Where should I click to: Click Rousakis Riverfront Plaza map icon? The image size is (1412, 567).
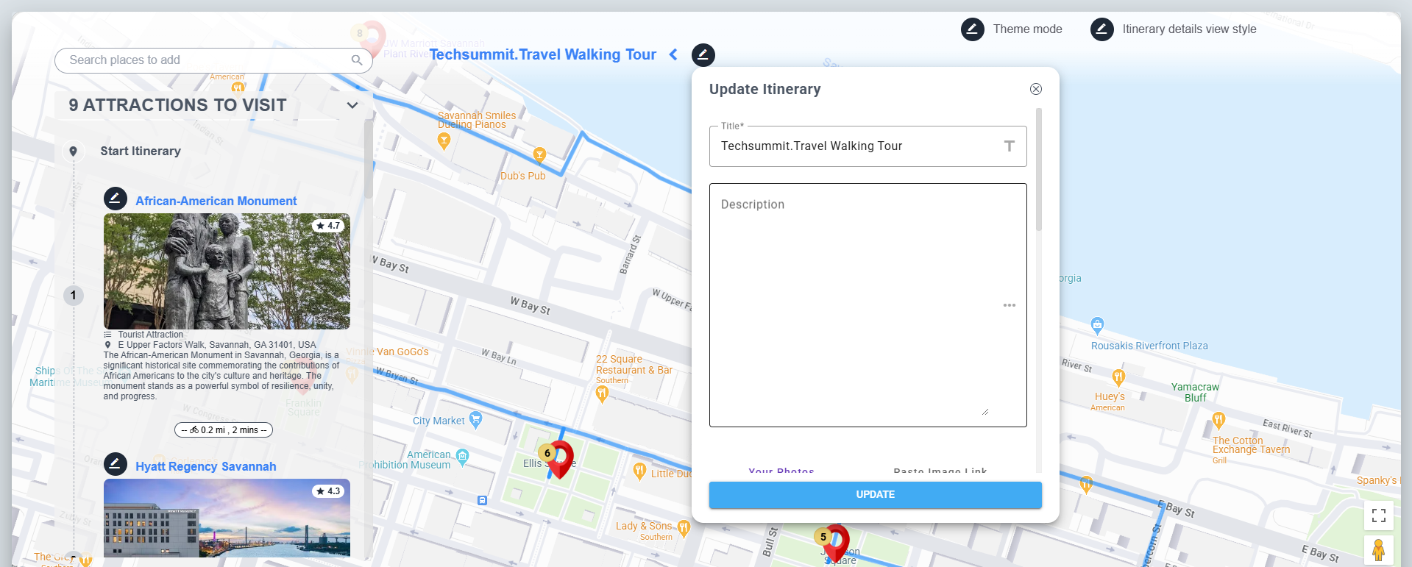click(x=1097, y=325)
